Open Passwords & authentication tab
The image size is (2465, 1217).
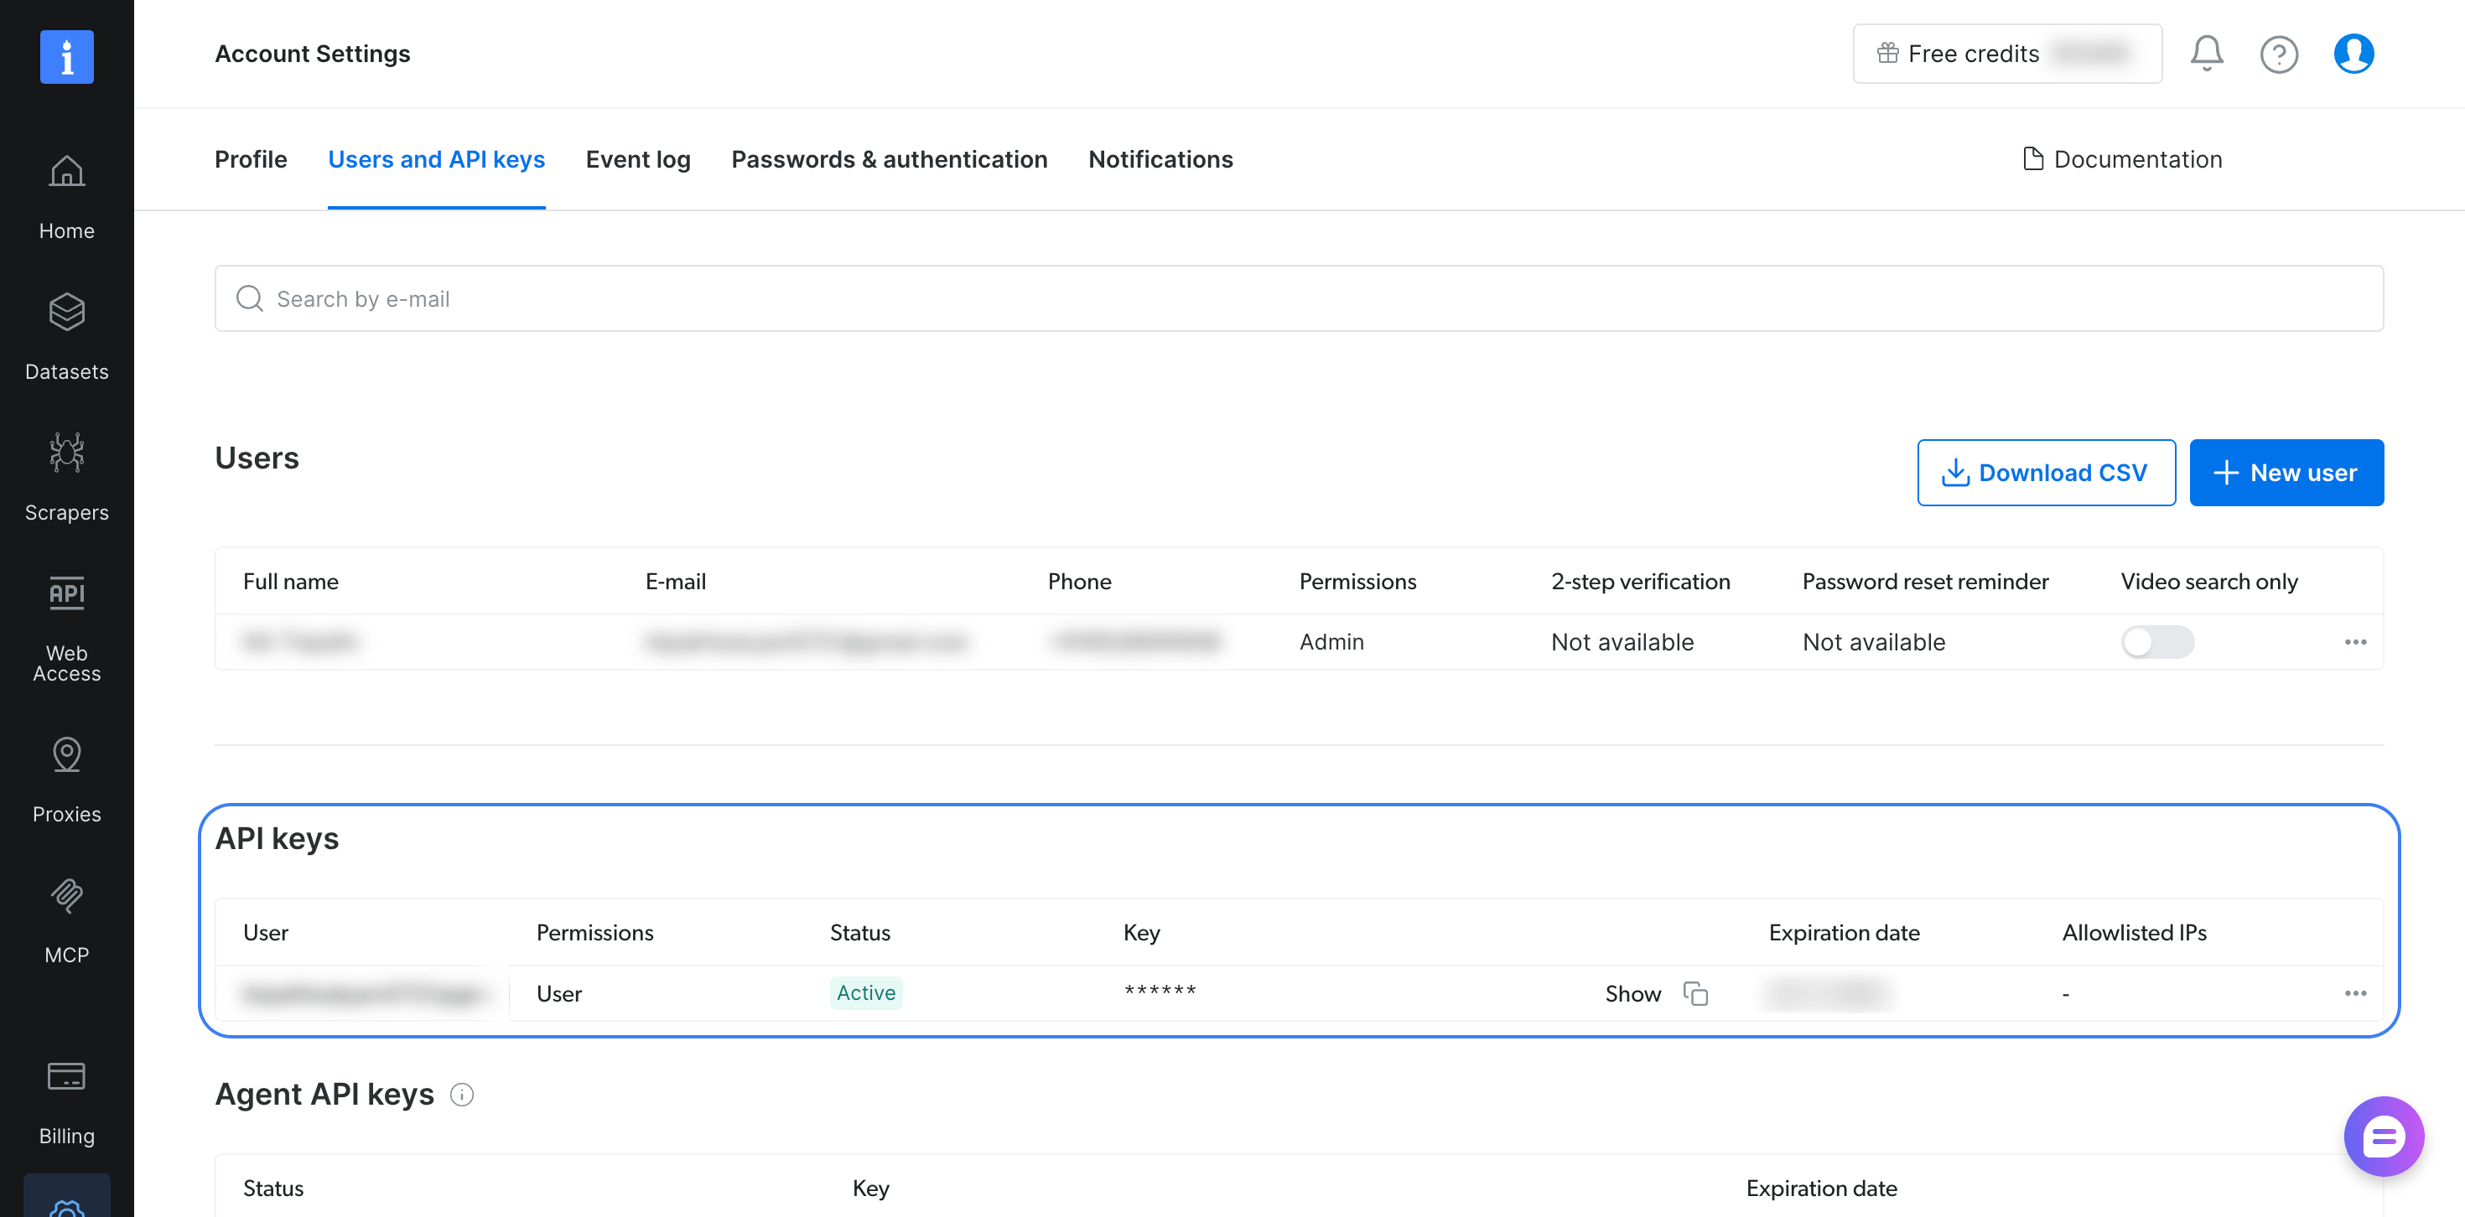(x=889, y=158)
